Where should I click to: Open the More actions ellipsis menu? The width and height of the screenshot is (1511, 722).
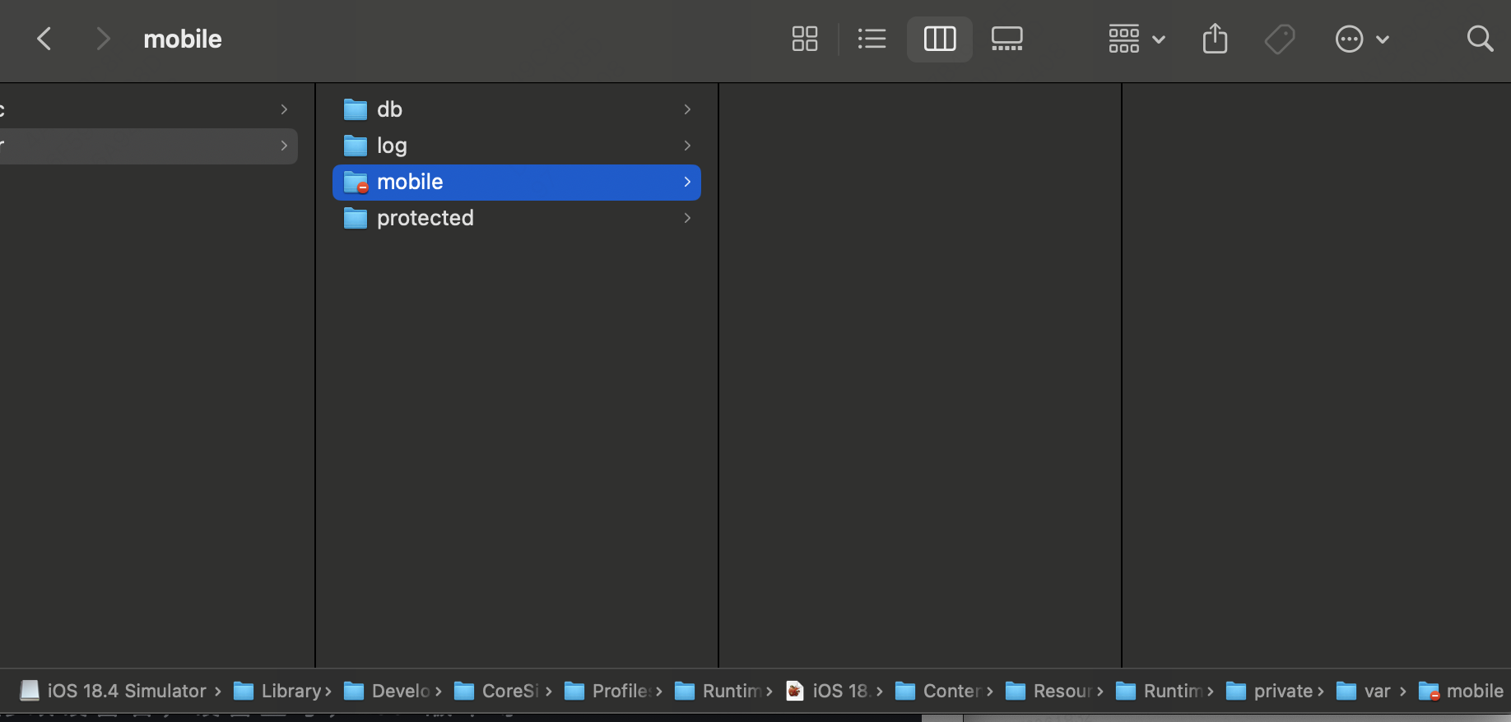tap(1362, 39)
